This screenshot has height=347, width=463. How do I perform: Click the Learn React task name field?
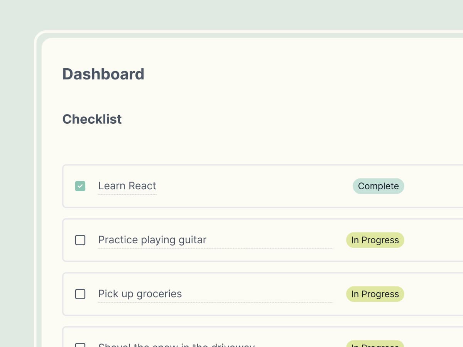(x=127, y=186)
